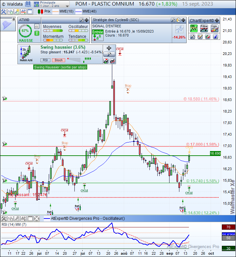This screenshot has height=257, width=236.
Task: Open Stratégie des Cycles settings hammer
Action: click(x=173, y=20)
